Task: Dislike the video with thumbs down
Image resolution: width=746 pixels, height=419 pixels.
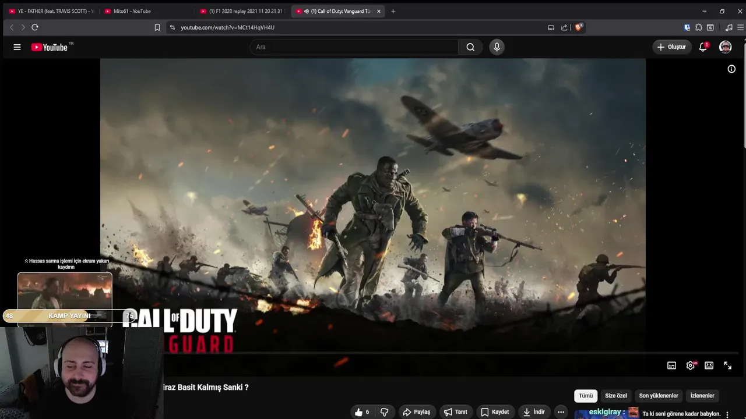Action: coord(385,412)
